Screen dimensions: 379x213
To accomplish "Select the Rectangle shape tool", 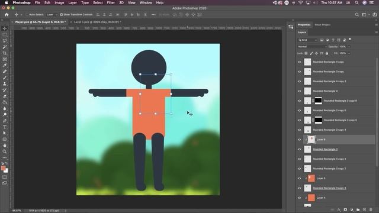I will 5,140.
